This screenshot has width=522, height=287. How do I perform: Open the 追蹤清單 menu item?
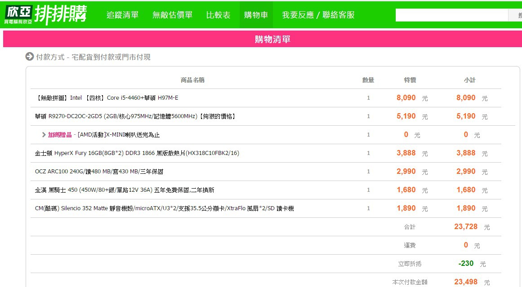click(x=122, y=15)
